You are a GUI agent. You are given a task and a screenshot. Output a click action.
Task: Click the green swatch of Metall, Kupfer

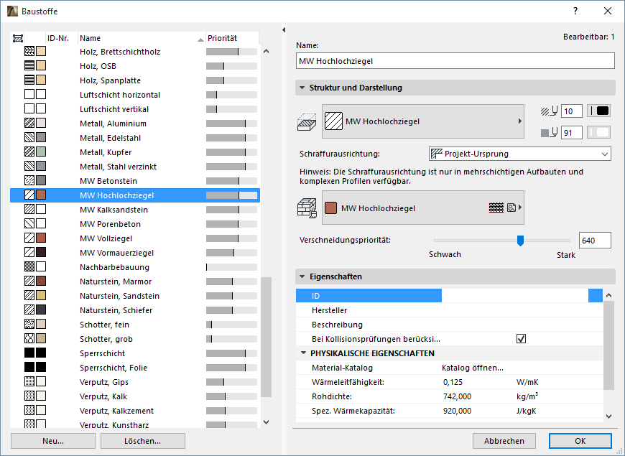point(41,152)
